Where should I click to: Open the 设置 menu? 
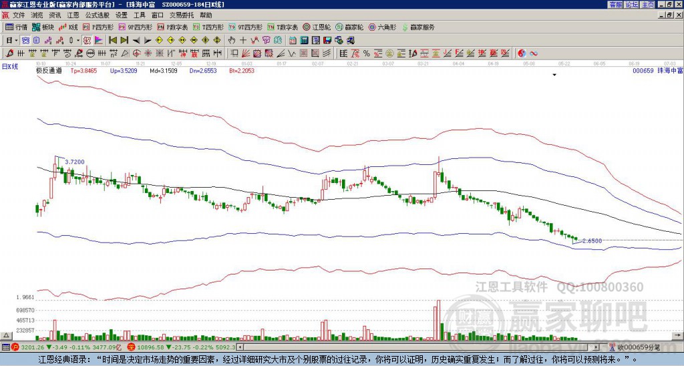tap(122, 15)
